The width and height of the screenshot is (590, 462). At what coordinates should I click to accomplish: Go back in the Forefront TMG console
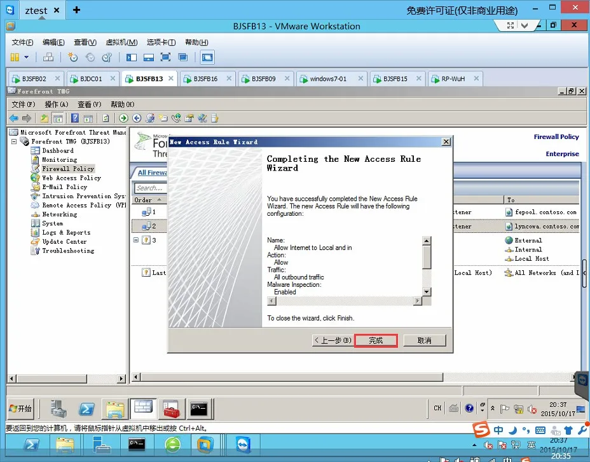13,118
